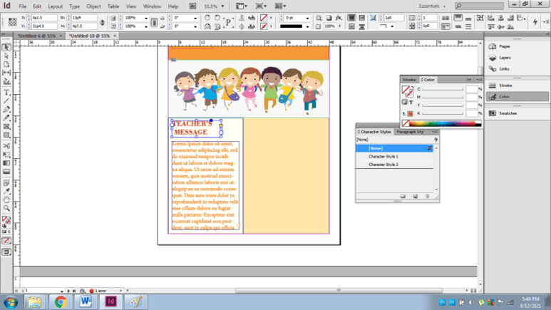Image resolution: width=551 pixels, height=310 pixels.
Task: Toggle formatting affects text button
Action: pos(411,103)
